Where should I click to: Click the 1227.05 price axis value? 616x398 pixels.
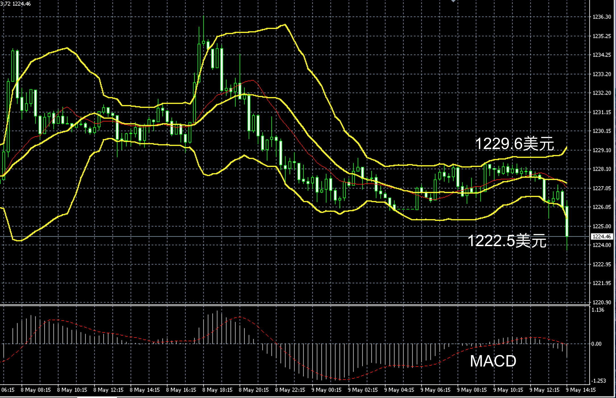[x=602, y=188]
